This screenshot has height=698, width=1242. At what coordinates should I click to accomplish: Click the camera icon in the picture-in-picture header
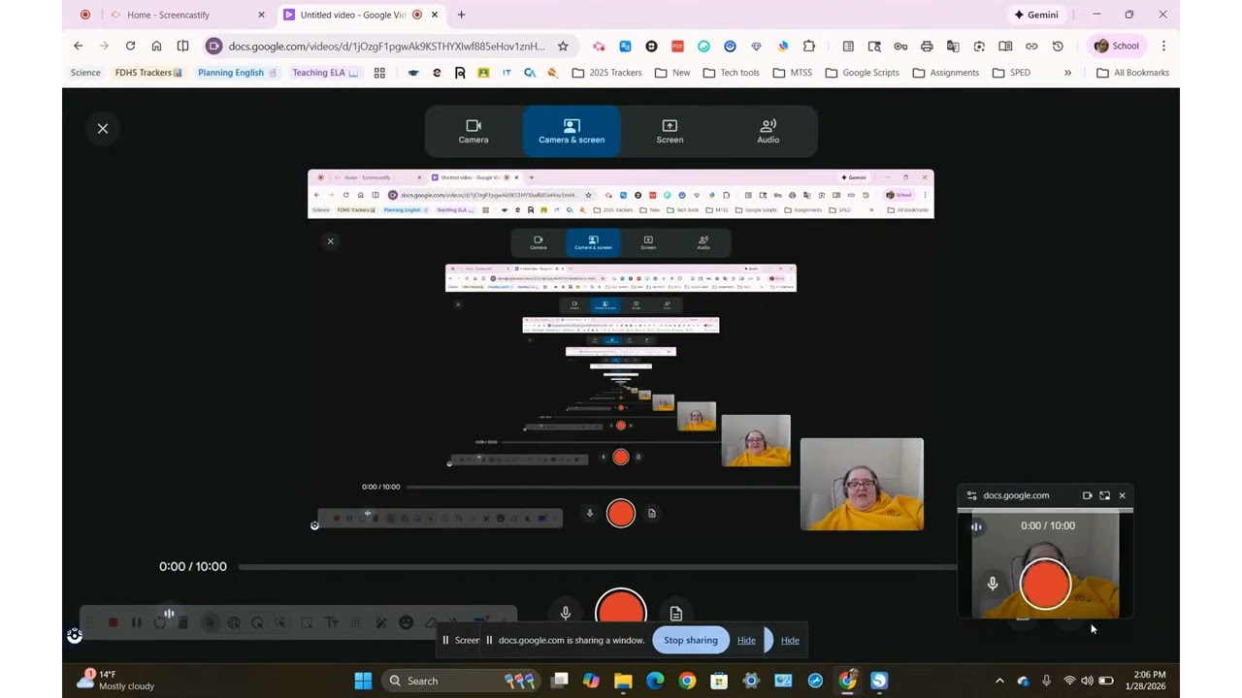pyautogui.click(x=1087, y=495)
